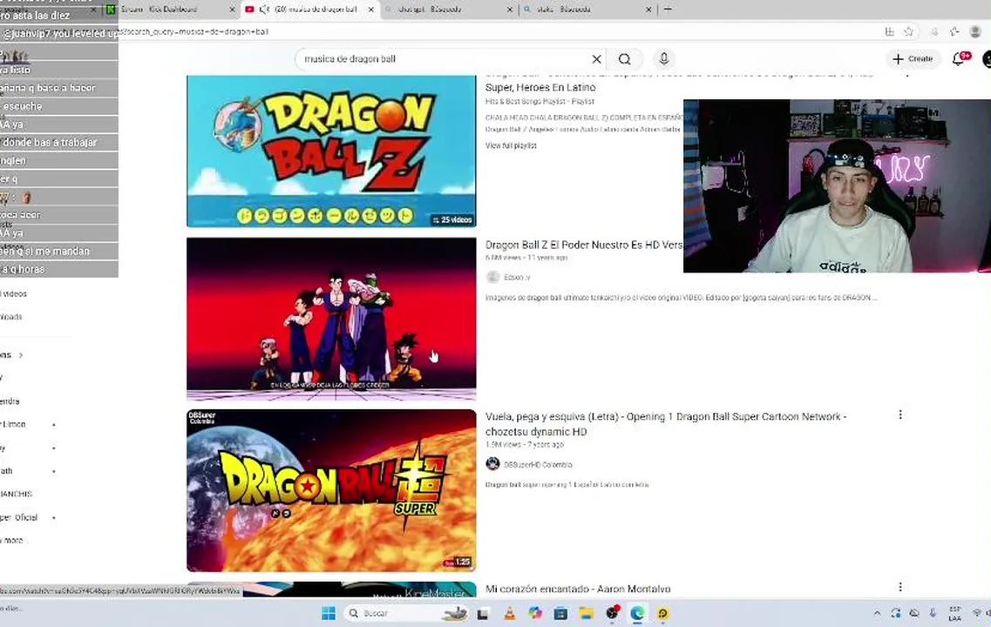Open Downloads sidebar entry
The image size is (991, 627).
pyautogui.click(x=11, y=317)
